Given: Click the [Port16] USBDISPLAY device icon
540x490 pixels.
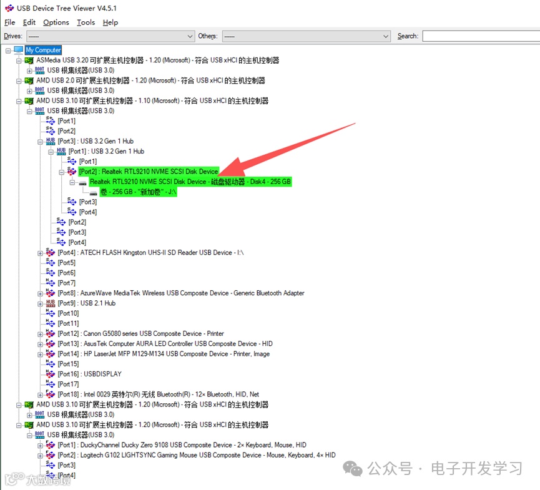Looking at the screenshot, I should (x=51, y=374).
